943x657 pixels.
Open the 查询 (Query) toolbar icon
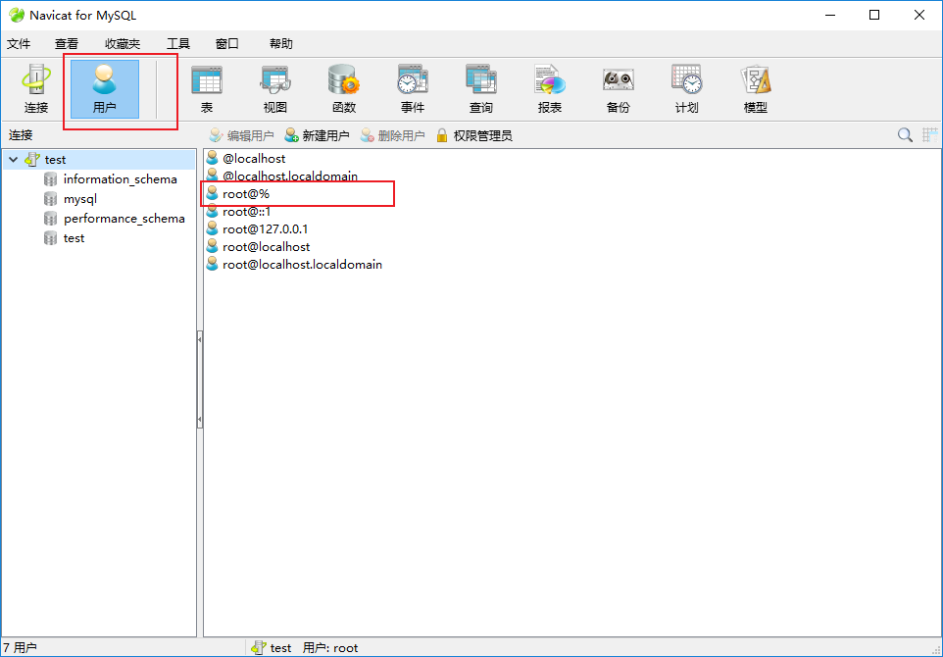click(481, 89)
